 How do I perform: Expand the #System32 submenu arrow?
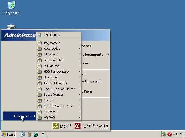tap(79, 43)
